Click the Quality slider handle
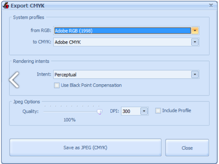 coord(99,112)
